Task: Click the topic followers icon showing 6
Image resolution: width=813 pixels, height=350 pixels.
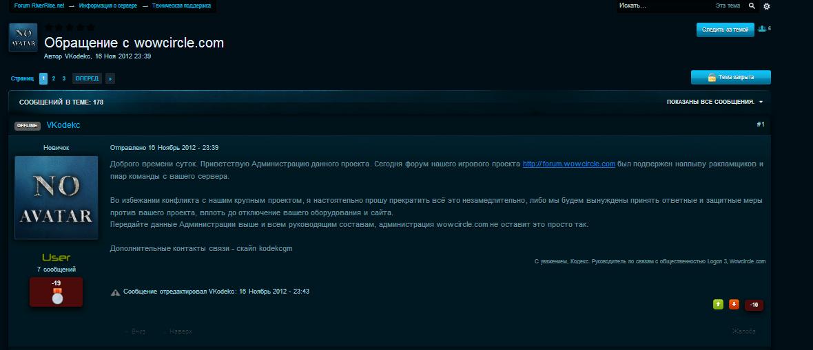Action: tap(764, 29)
